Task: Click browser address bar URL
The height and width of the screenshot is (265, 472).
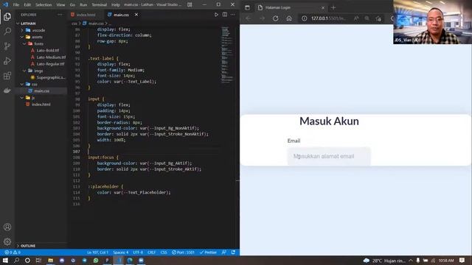Action: (x=328, y=18)
